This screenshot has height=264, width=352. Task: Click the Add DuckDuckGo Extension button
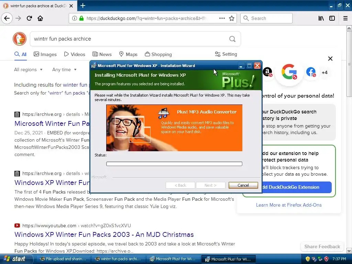(x=296, y=187)
